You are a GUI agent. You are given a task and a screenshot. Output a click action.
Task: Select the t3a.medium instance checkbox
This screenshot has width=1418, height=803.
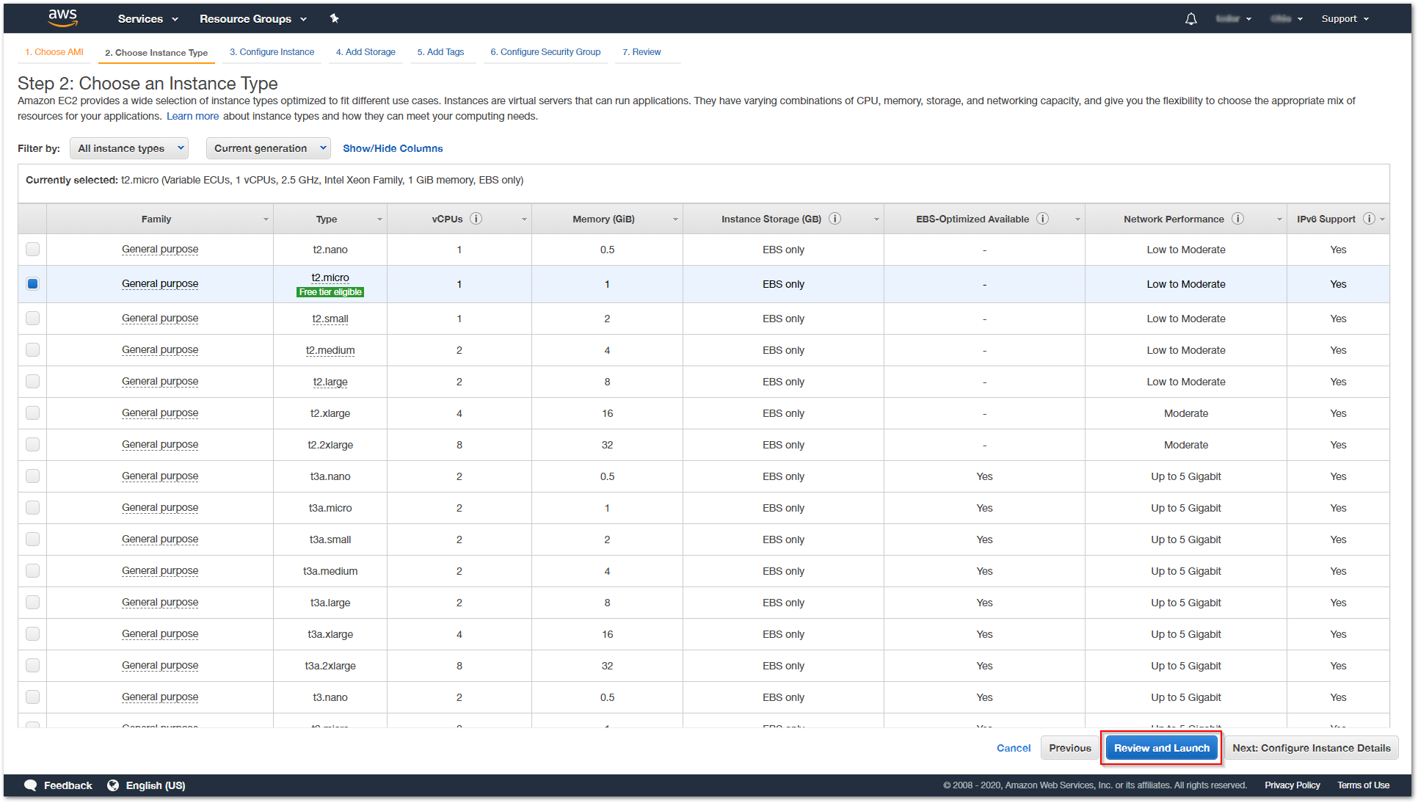click(x=32, y=571)
